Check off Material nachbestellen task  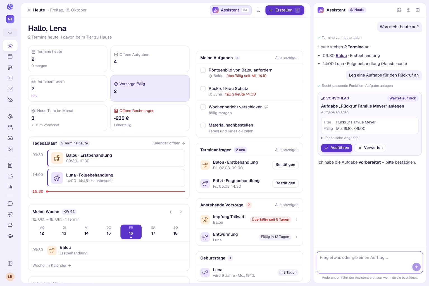pyautogui.click(x=203, y=125)
